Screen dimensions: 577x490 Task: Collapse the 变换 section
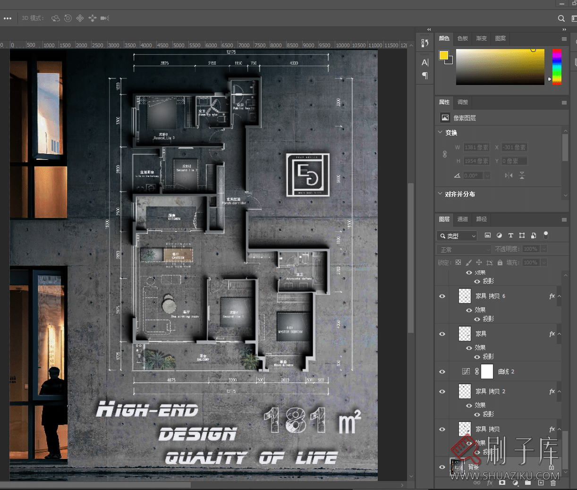(441, 133)
